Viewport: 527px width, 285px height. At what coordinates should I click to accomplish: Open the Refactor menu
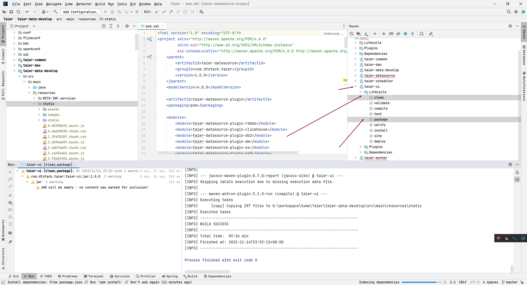84,4
